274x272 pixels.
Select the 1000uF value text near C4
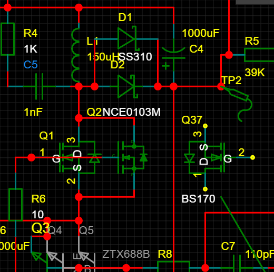point(201,33)
